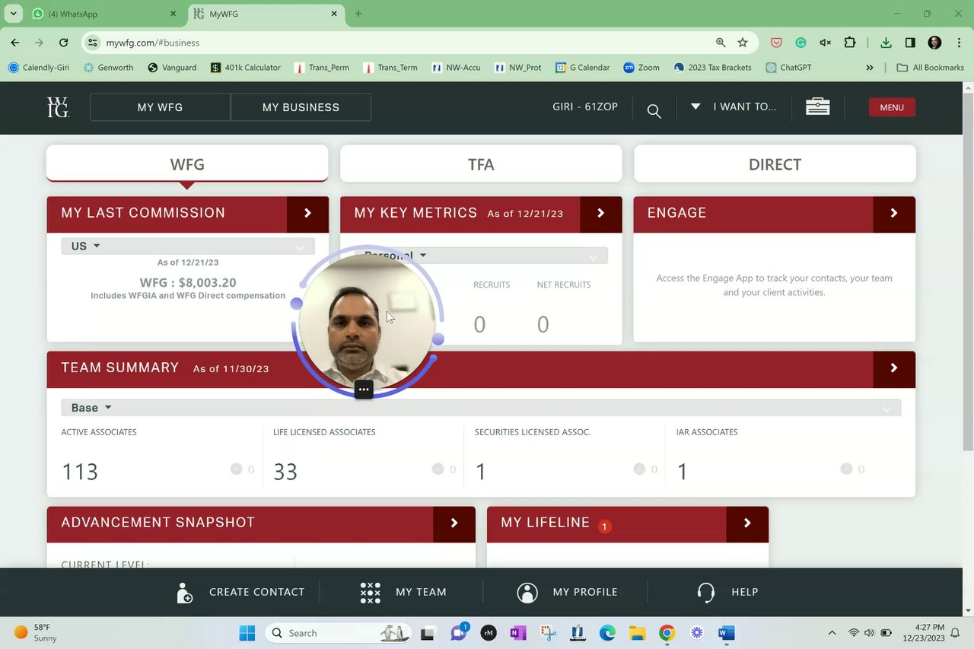The width and height of the screenshot is (974, 649).
Task: Click the My Profile avatar icon
Action: point(527,593)
